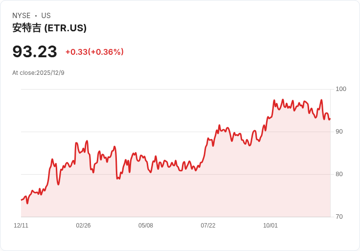The image size is (360, 251).
Task: Click the NYSE exchange label
Action: [x=22, y=16]
